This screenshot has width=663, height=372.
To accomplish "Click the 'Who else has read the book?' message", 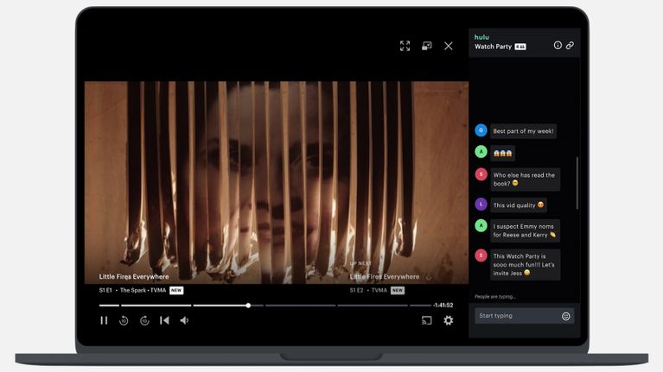I will 526,179.
